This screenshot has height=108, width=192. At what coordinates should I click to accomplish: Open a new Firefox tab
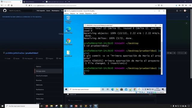coord(69,2)
